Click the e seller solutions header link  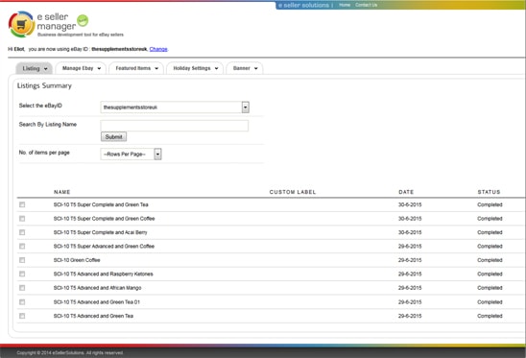coord(303,5)
